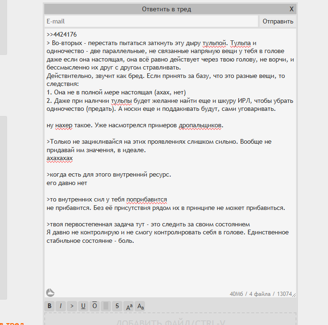Apply underline formatting with U button
The width and height of the screenshot is (328, 325).
pos(83,306)
